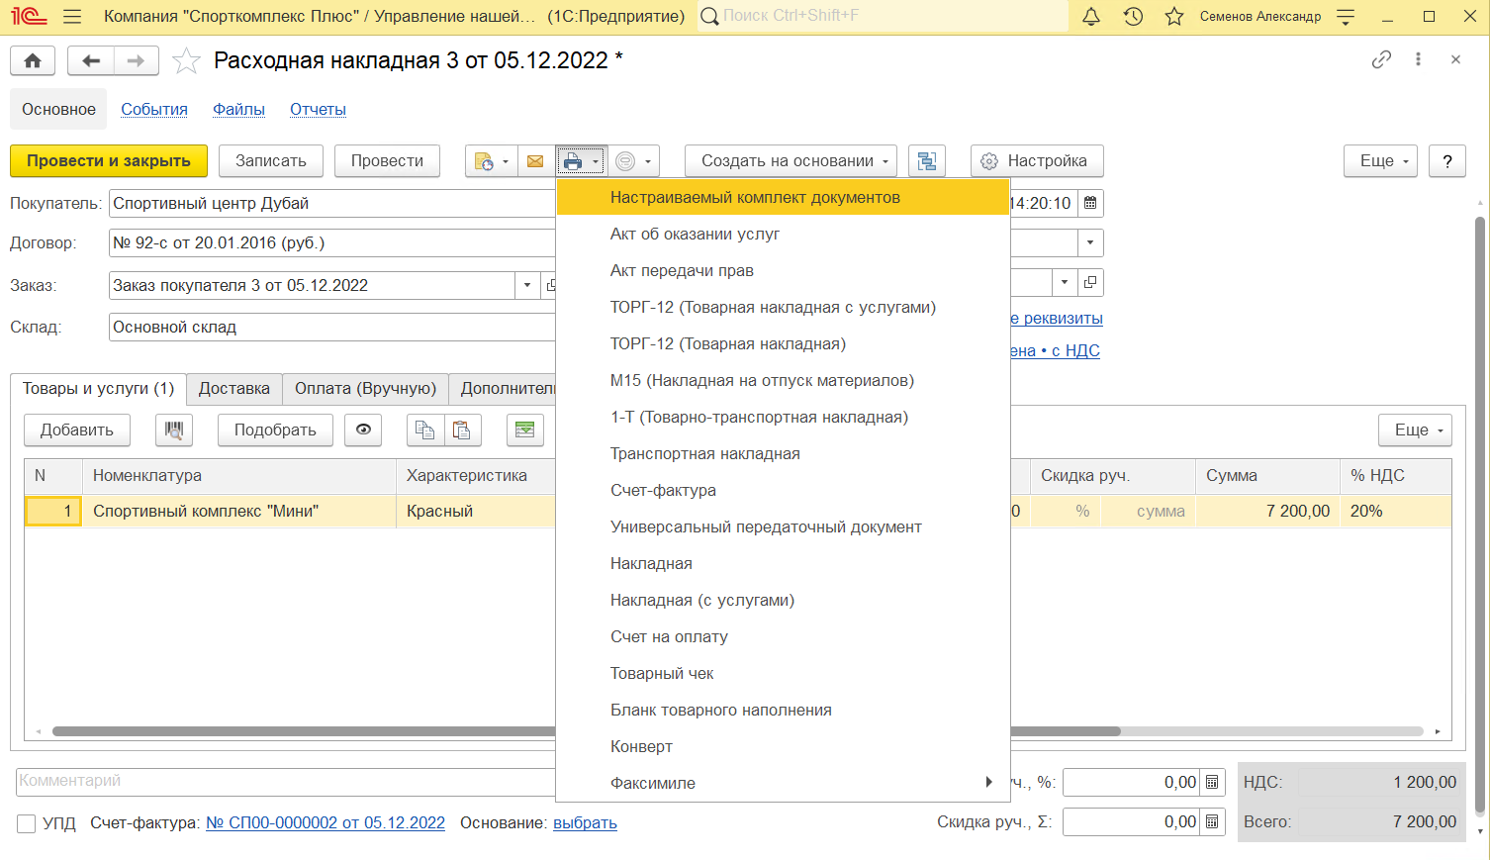This screenshot has width=1490, height=860.
Task: Open the table's Еще menu
Action: [1416, 430]
